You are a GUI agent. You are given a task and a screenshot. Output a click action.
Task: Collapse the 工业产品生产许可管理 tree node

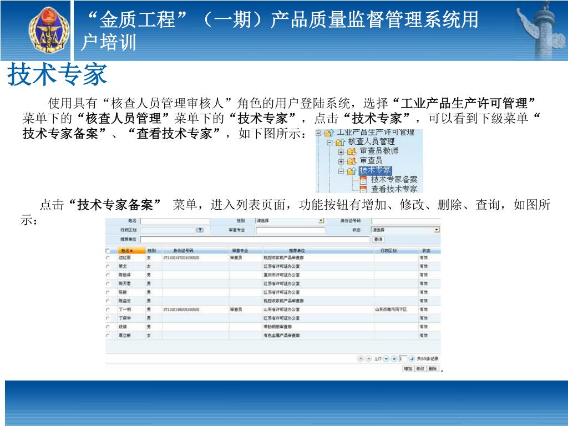(318, 133)
